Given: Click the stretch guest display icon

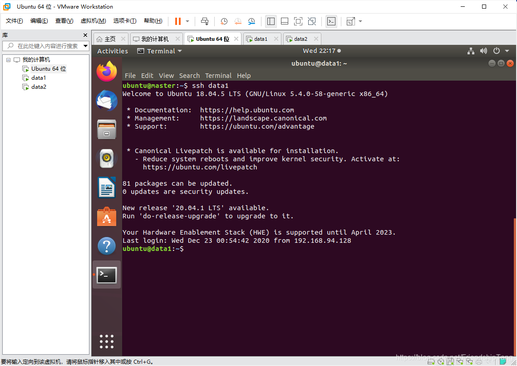Looking at the screenshot, I should [x=350, y=21].
